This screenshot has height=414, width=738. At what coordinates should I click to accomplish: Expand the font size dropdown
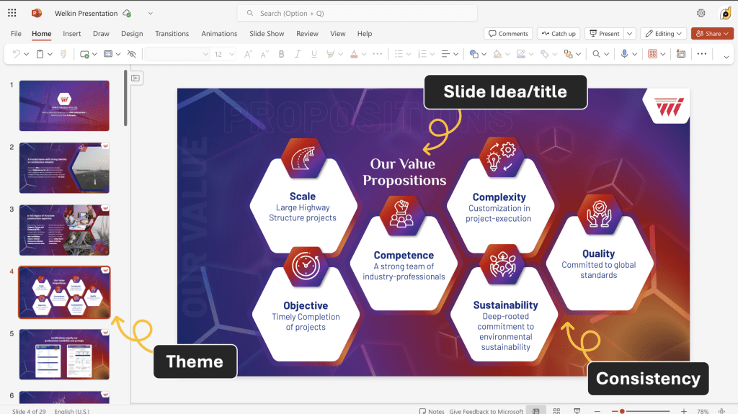coord(231,54)
